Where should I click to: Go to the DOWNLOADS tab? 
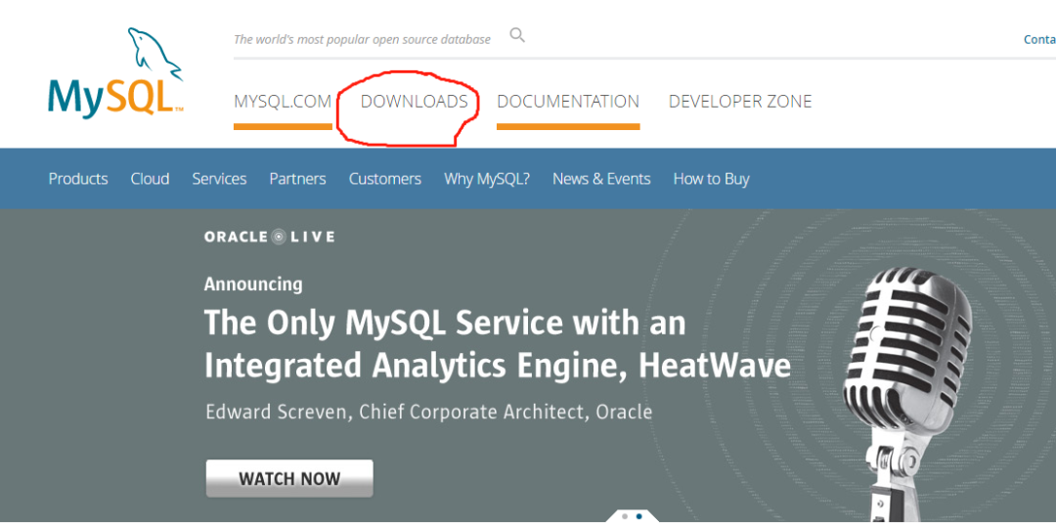[415, 102]
